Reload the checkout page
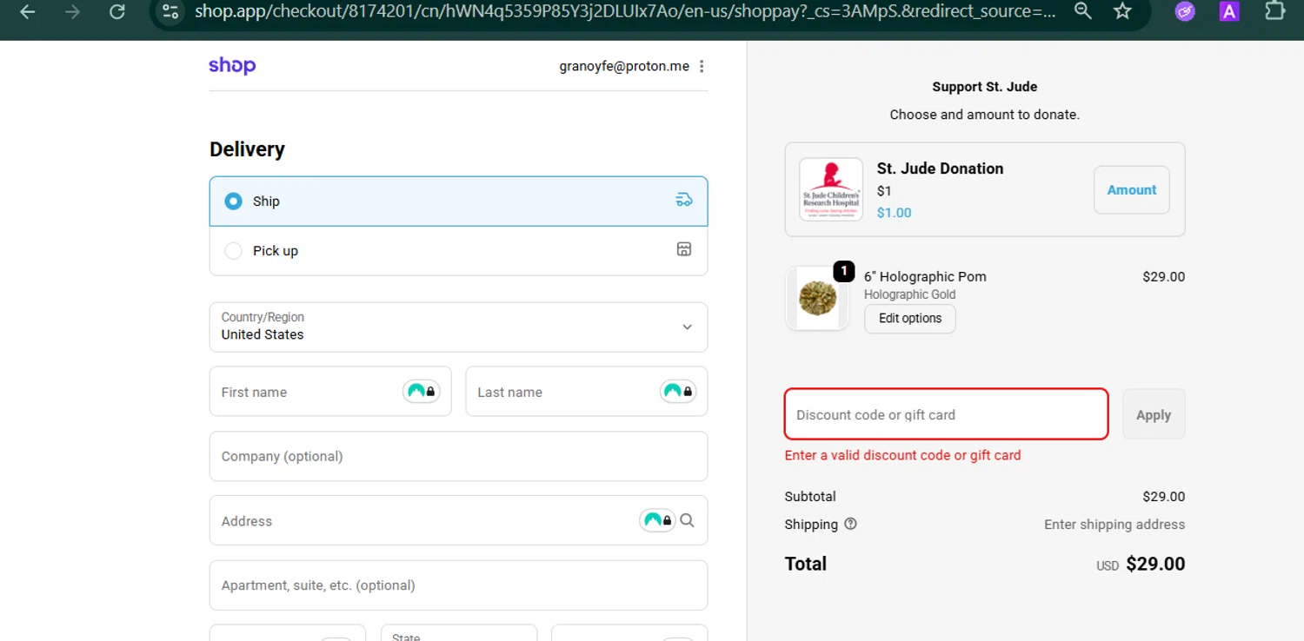The image size is (1304, 641). pyautogui.click(x=116, y=12)
